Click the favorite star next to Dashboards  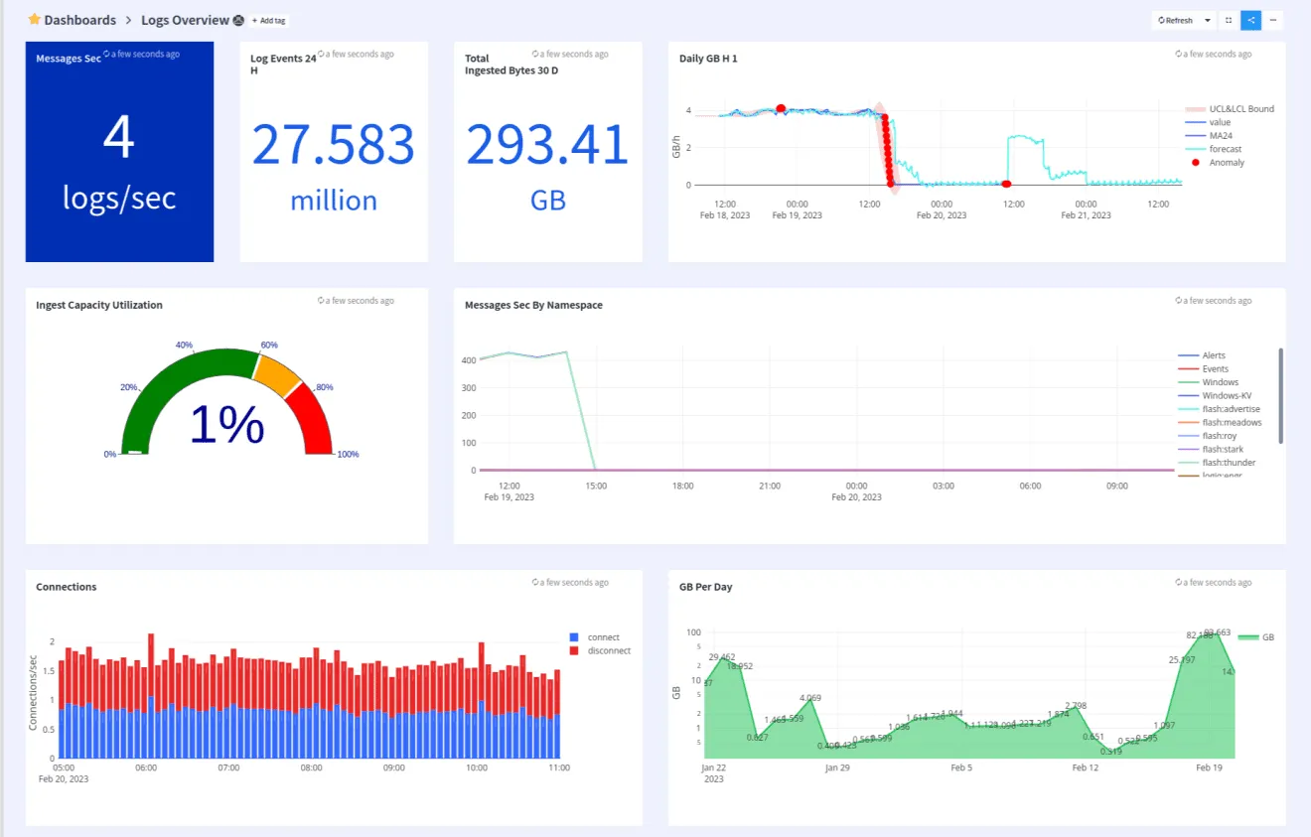click(x=35, y=20)
